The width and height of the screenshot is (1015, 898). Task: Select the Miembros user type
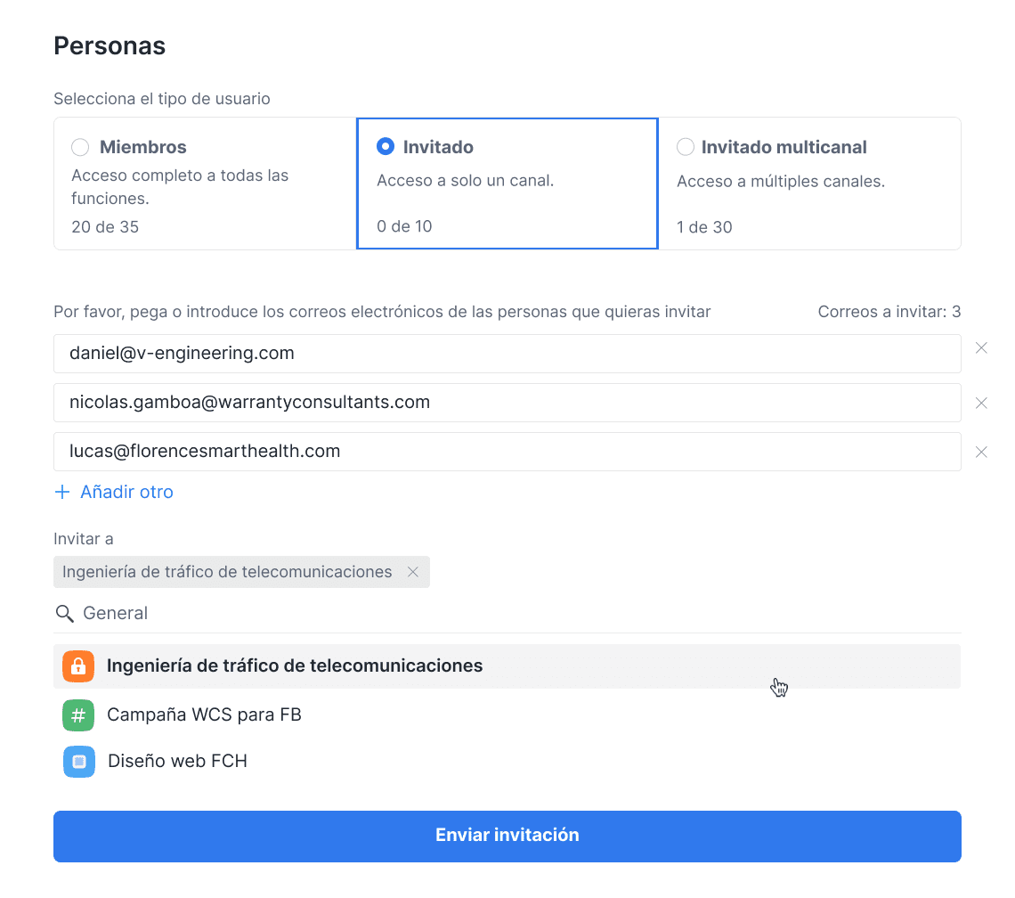tap(79, 147)
